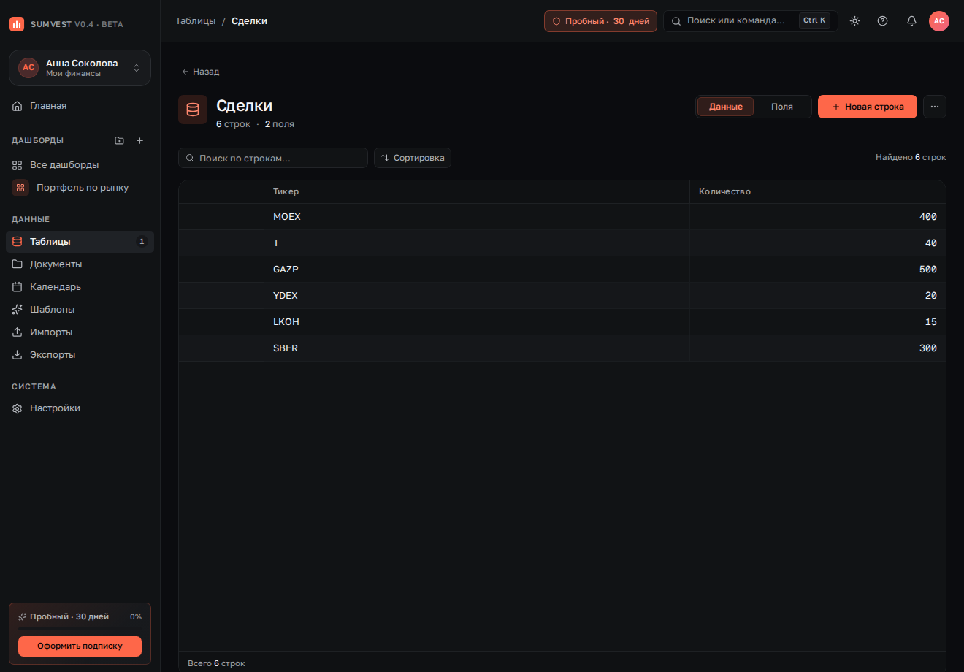Click the Таблицы breadcrumb link
964x672 pixels.
196,21
